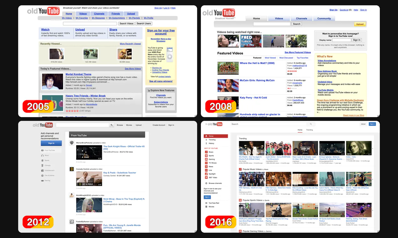Open the See More Featured Videos link in 2008

[x=298, y=52]
